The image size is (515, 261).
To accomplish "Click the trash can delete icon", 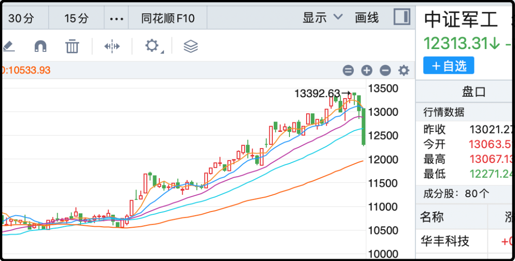I will (x=72, y=46).
